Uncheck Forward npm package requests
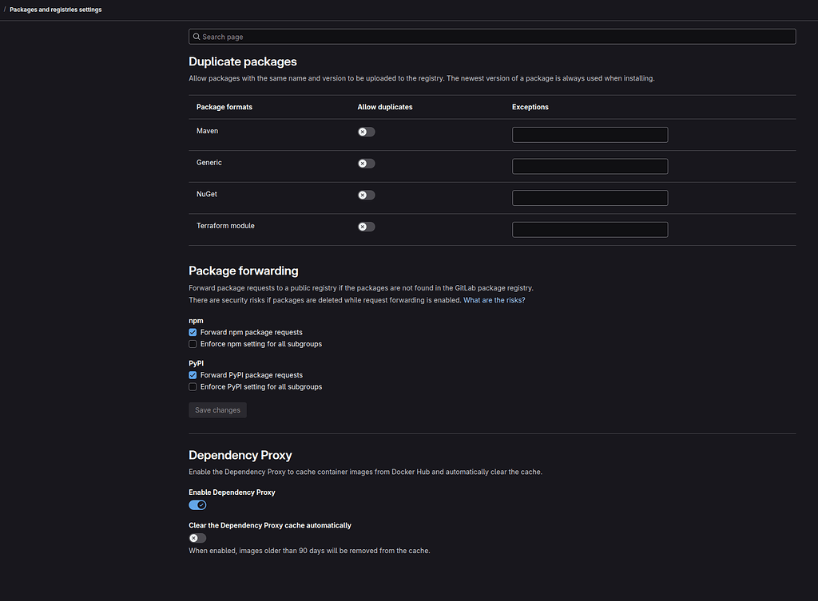The width and height of the screenshot is (818, 601). tap(192, 332)
